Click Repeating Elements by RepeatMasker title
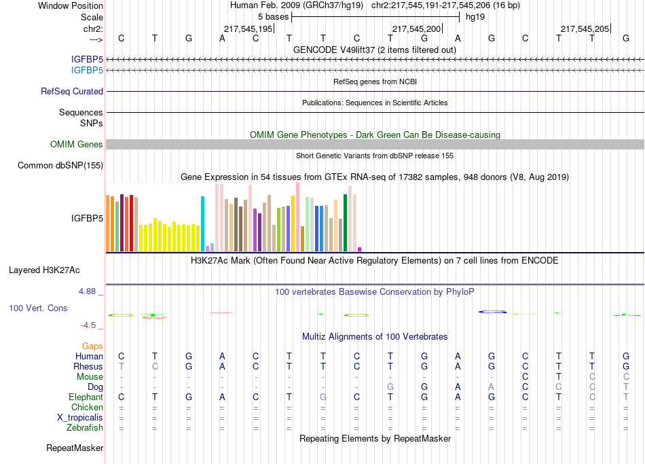Image resolution: width=645 pixels, height=464 pixels. 375,438
